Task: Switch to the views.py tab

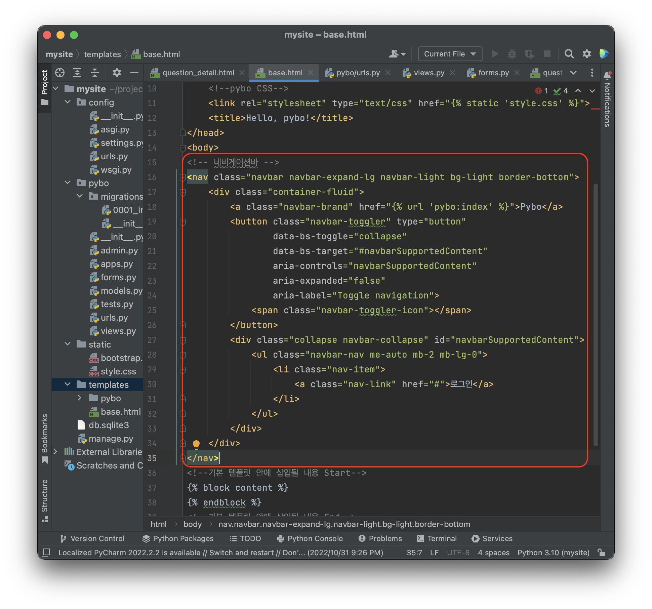Action: (x=429, y=73)
